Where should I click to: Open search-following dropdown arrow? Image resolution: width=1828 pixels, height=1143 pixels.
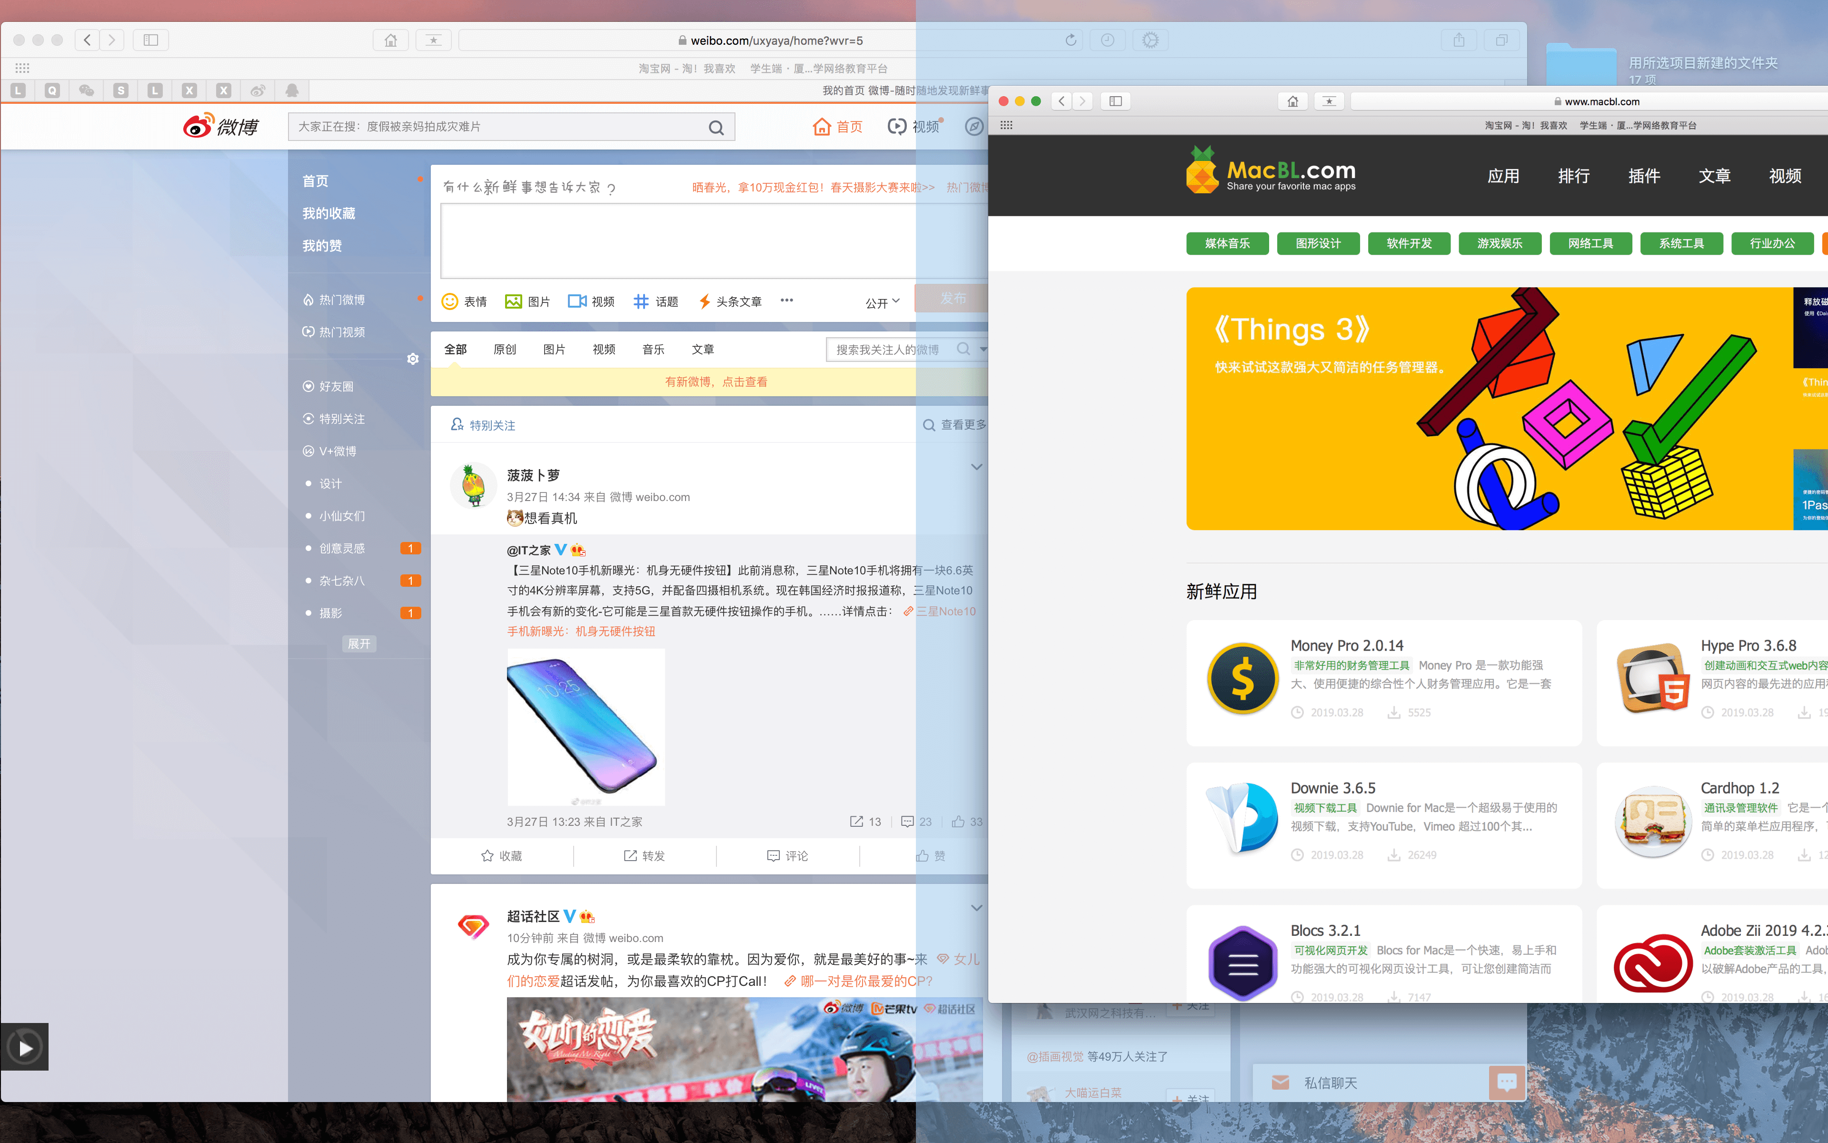coord(983,349)
